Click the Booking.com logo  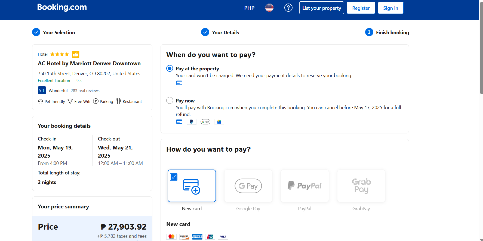pyautogui.click(x=62, y=7)
